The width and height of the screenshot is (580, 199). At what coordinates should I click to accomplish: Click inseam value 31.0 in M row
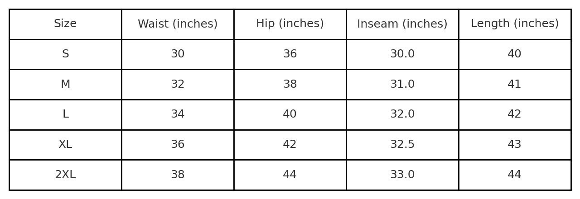click(x=402, y=85)
